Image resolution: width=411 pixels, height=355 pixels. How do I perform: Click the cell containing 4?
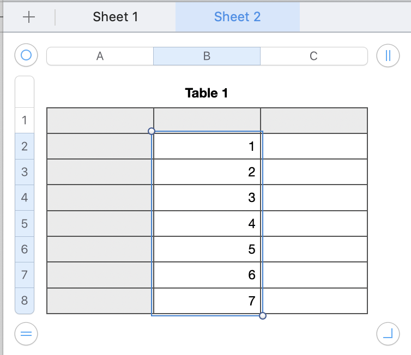click(x=207, y=224)
